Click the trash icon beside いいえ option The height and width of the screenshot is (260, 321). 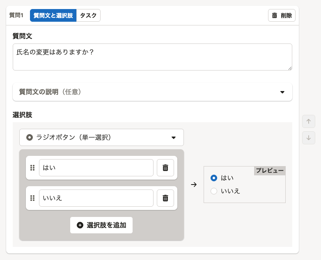[x=165, y=198]
